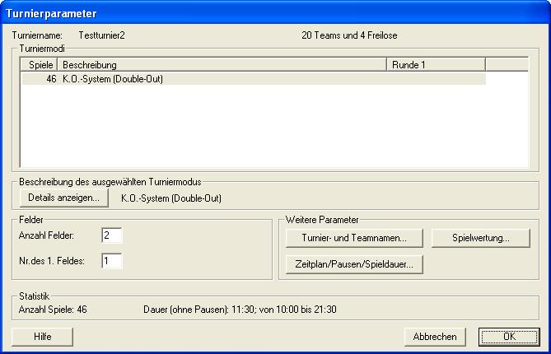The image size is (551, 354).
Task: Select the Runde 1 column header
Action: 435,64
